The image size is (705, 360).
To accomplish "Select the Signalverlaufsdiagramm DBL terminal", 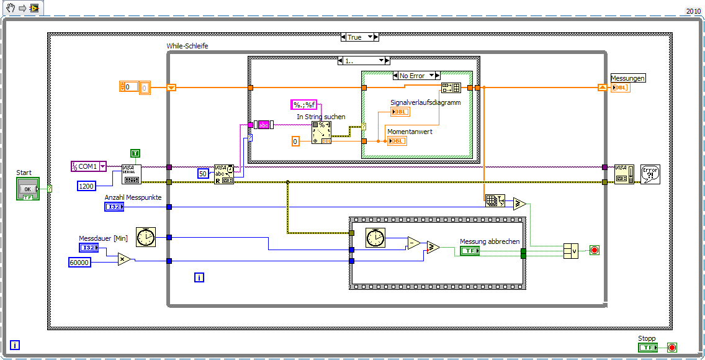I will coord(400,112).
